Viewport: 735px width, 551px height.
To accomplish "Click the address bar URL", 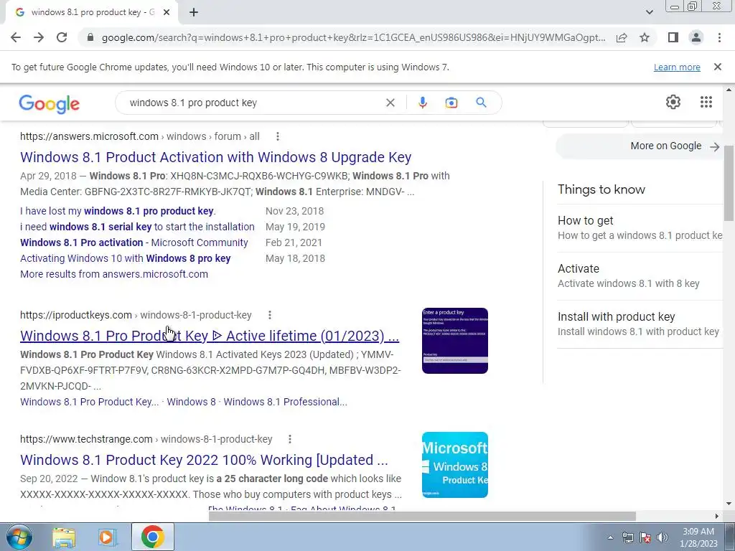I will 353,37.
